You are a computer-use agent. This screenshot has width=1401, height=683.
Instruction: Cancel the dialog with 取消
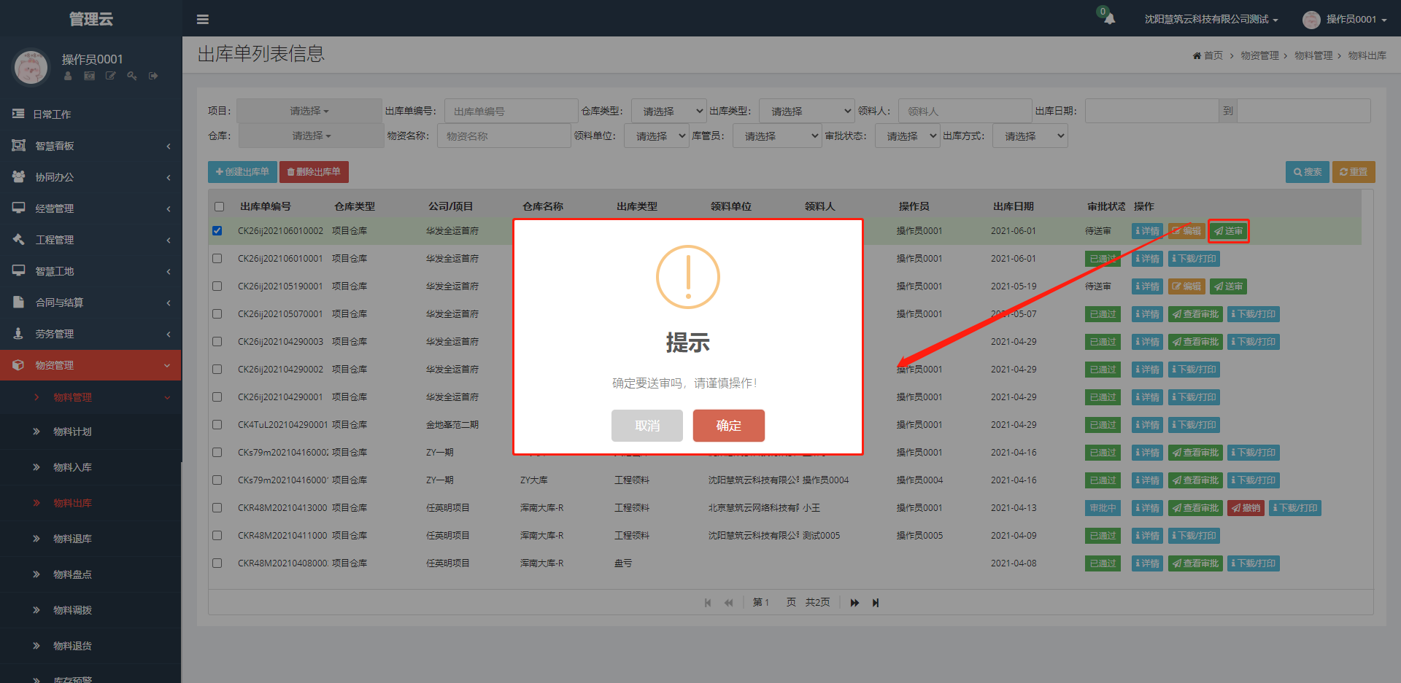[x=647, y=426]
